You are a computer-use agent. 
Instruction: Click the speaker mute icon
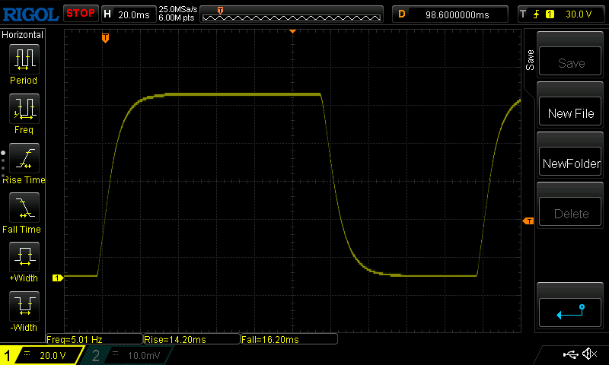click(588, 354)
